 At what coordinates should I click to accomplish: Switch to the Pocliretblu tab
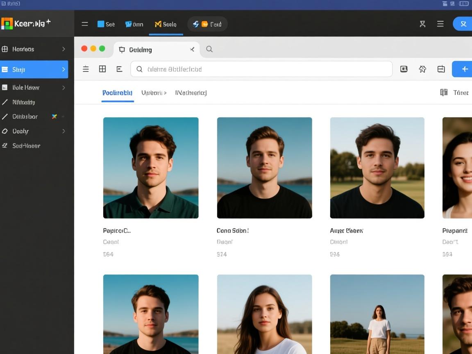click(117, 93)
